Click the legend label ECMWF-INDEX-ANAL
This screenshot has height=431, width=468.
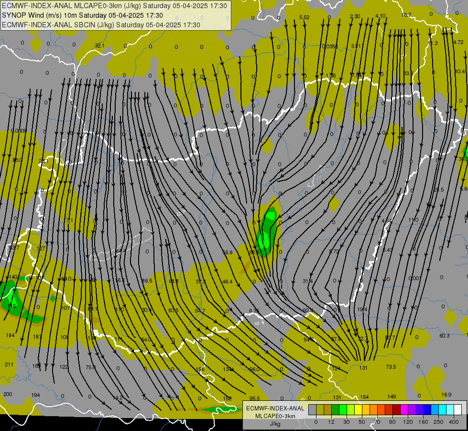(275, 408)
